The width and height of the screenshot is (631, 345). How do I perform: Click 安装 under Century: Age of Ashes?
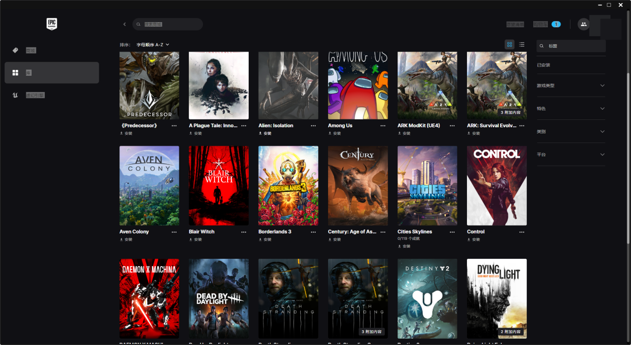(337, 240)
